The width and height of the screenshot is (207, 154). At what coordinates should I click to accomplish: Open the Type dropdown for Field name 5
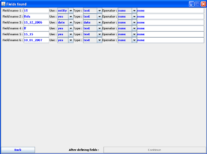pyautogui.click(x=92, y=34)
